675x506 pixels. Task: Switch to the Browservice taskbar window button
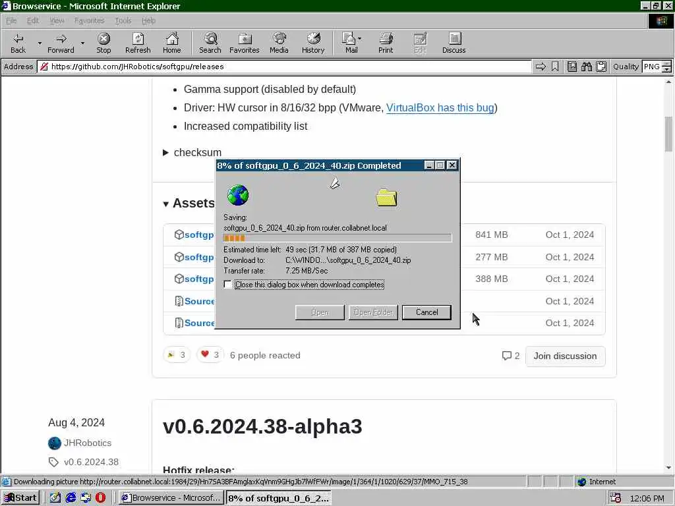[171, 498]
